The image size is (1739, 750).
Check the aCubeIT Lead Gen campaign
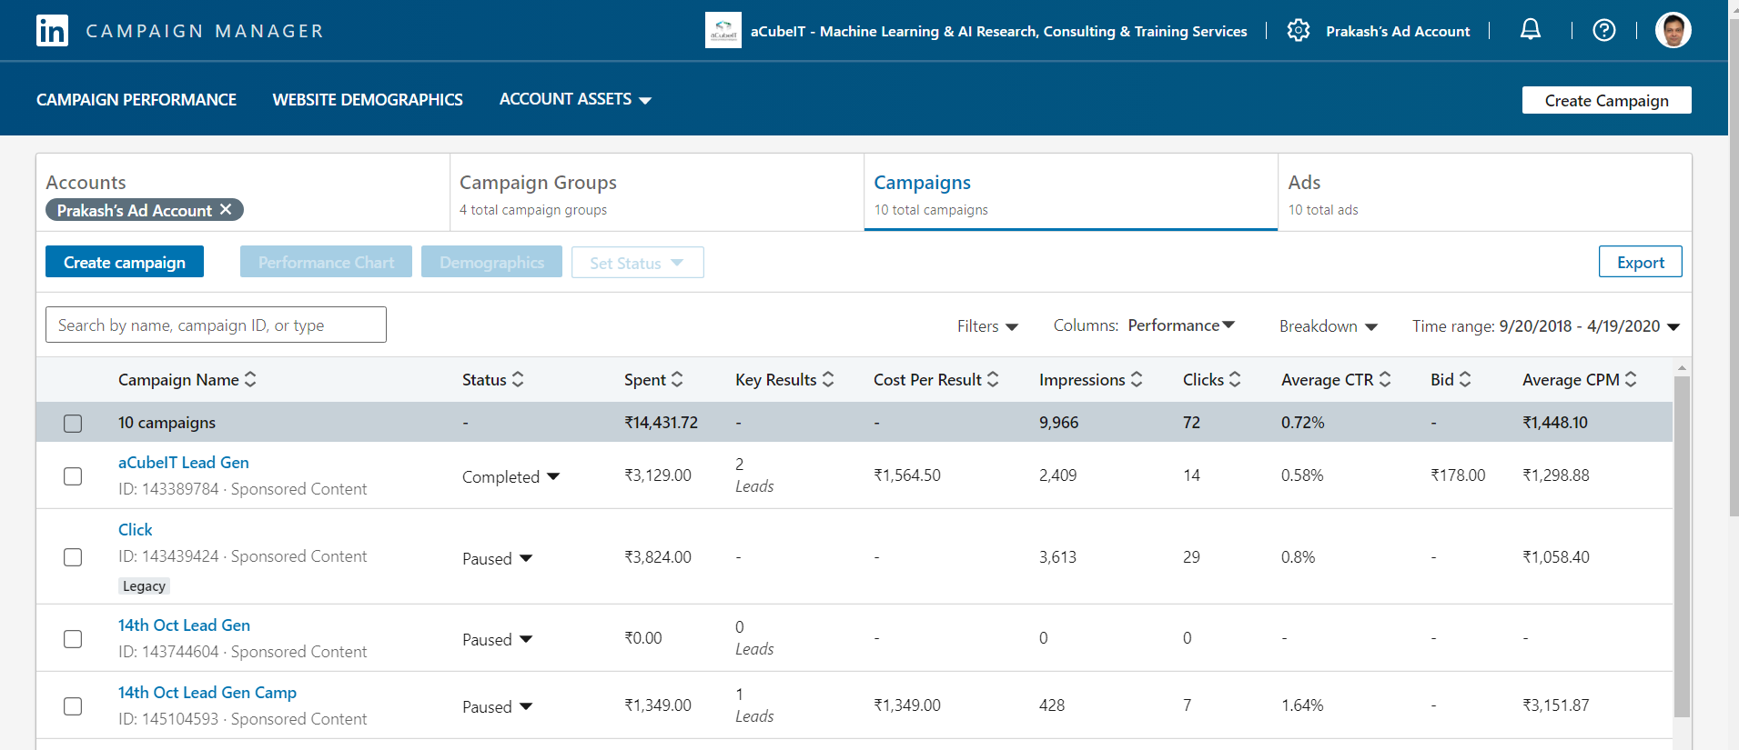pos(73,476)
